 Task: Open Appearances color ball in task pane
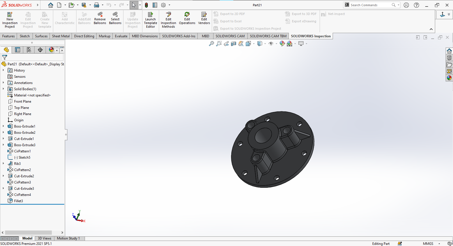449,78
